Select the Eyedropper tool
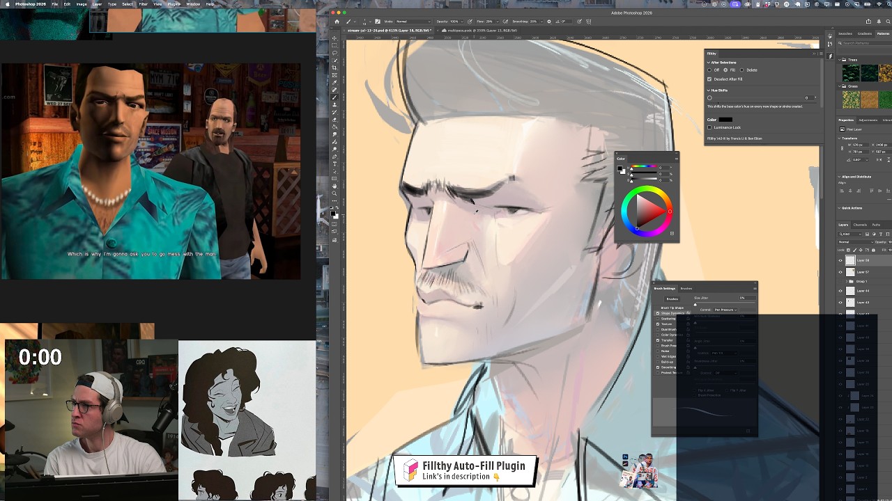892x501 pixels. [x=334, y=83]
